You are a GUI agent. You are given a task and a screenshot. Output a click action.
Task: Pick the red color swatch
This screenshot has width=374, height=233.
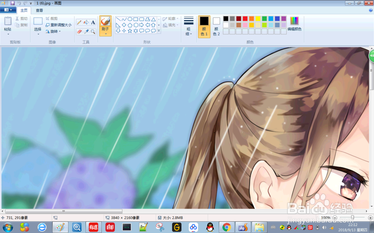(x=245, y=19)
